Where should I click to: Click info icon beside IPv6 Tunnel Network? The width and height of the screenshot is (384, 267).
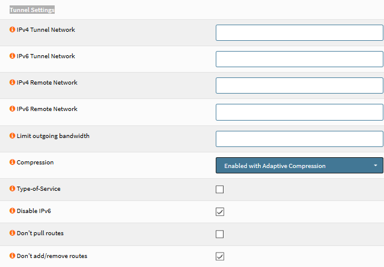click(x=13, y=56)
